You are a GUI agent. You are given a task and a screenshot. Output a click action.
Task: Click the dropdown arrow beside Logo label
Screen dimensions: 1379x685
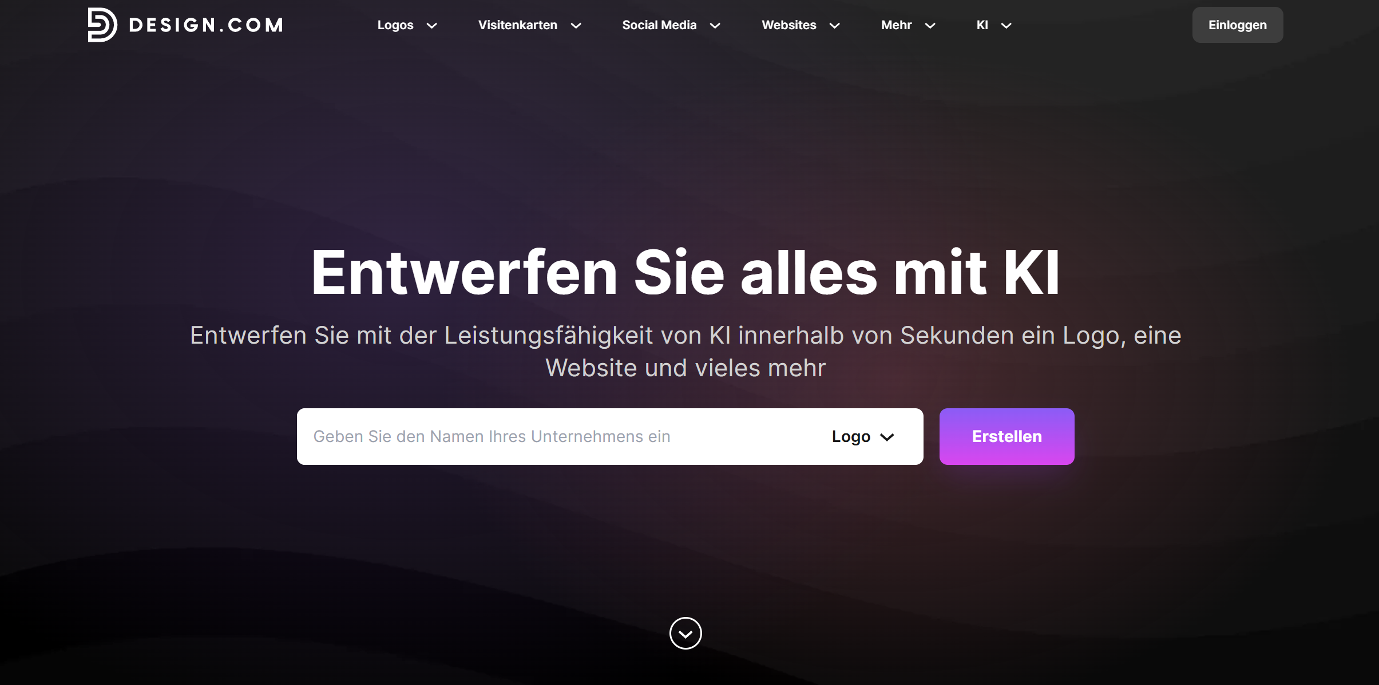point(887,437)
